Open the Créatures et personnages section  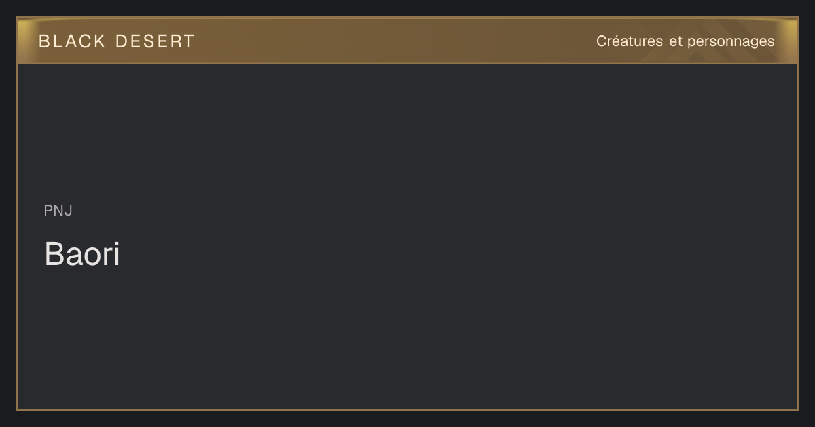(685, 41)
